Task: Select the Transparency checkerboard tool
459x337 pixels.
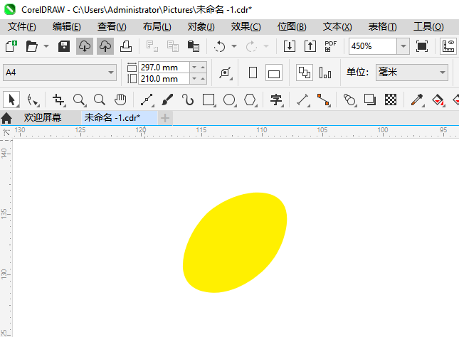Action: click(391, 100)
